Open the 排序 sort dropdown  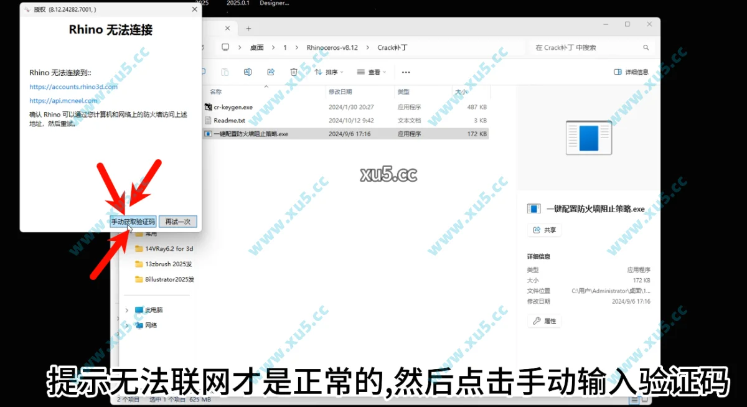coord(329,72)
